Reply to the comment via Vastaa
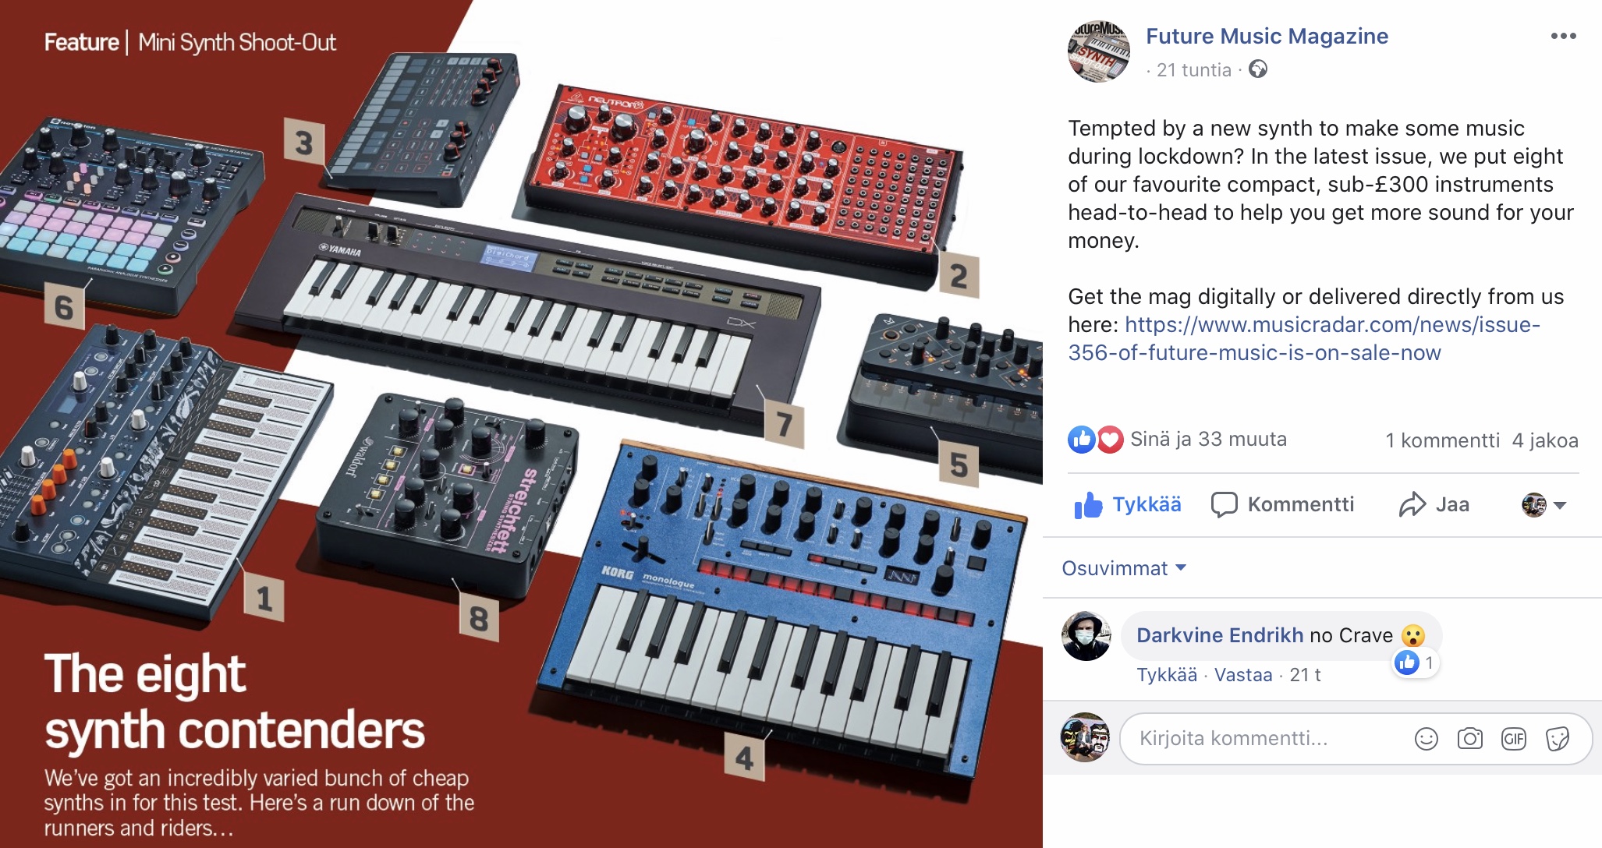This screenshot has height=848, width=1602. click(1242, 675)
